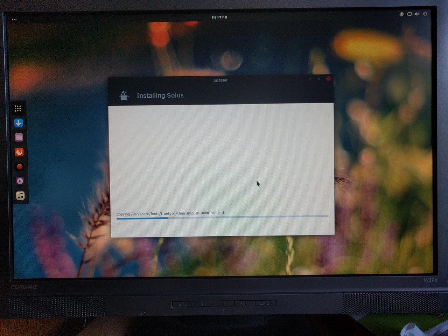Click the installer box icon beside Installing Solus
448x336 pixels.
[124, 96]
